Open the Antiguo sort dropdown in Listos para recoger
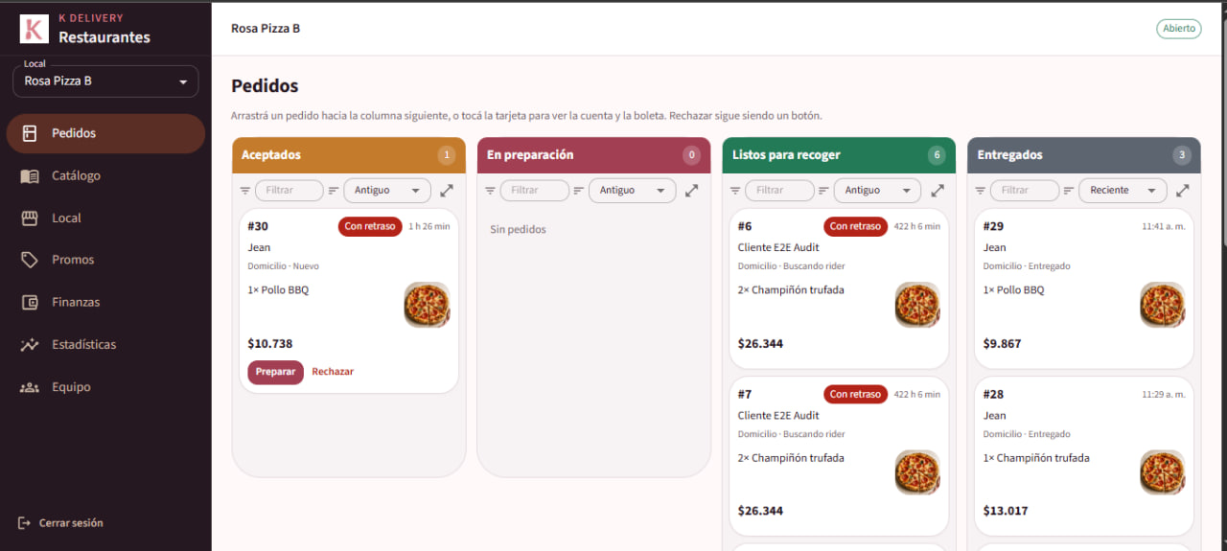1227x551 pixels. point(877,191)
